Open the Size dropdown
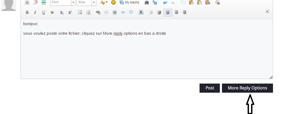Viewport: 281px width, 114px height. tap(86, 2)
